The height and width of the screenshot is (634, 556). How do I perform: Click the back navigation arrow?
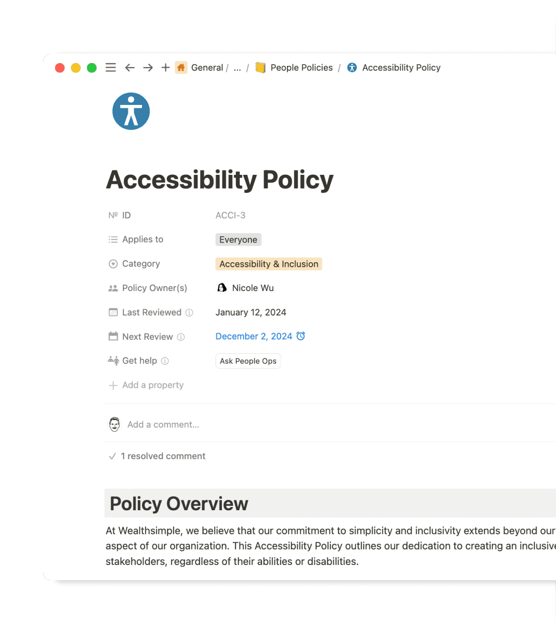click(x=130, y=68)
